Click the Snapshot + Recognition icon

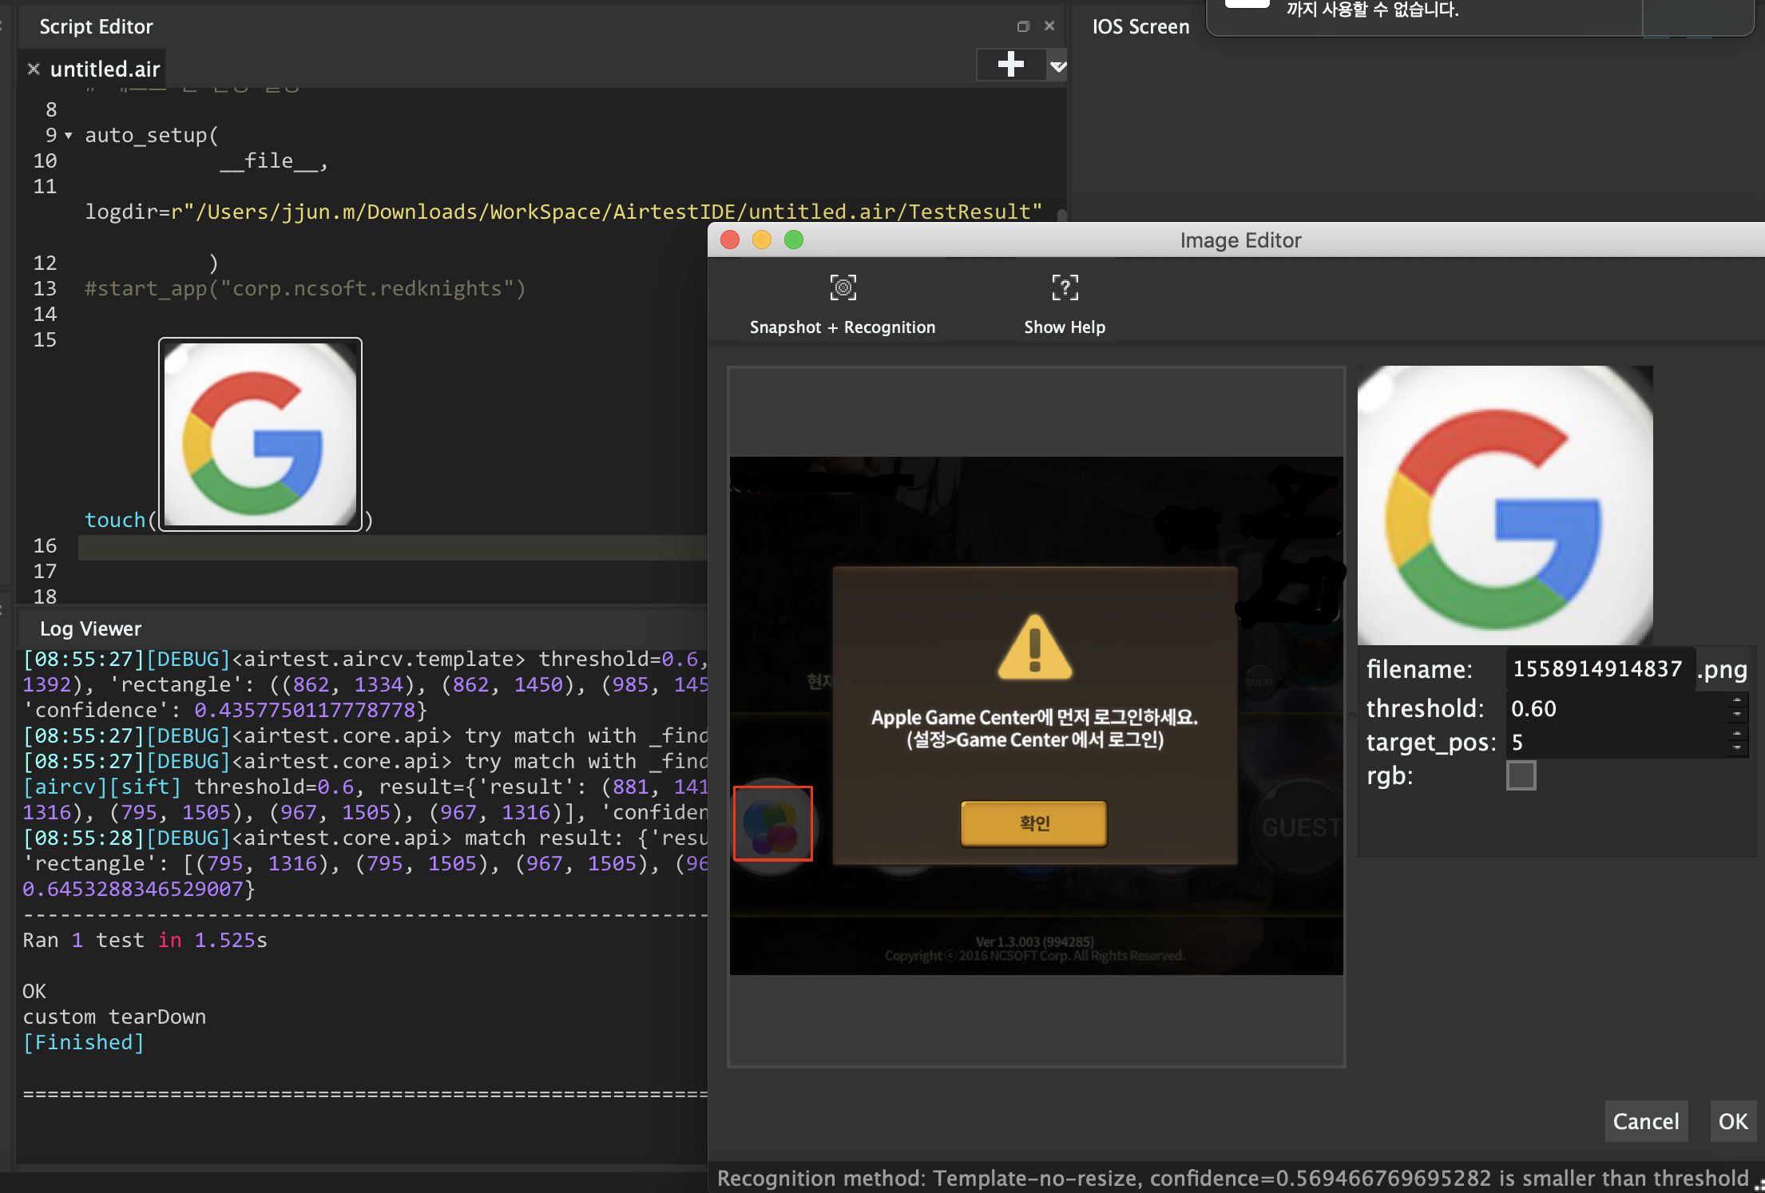pyautogui.click(x=843, y=287)
